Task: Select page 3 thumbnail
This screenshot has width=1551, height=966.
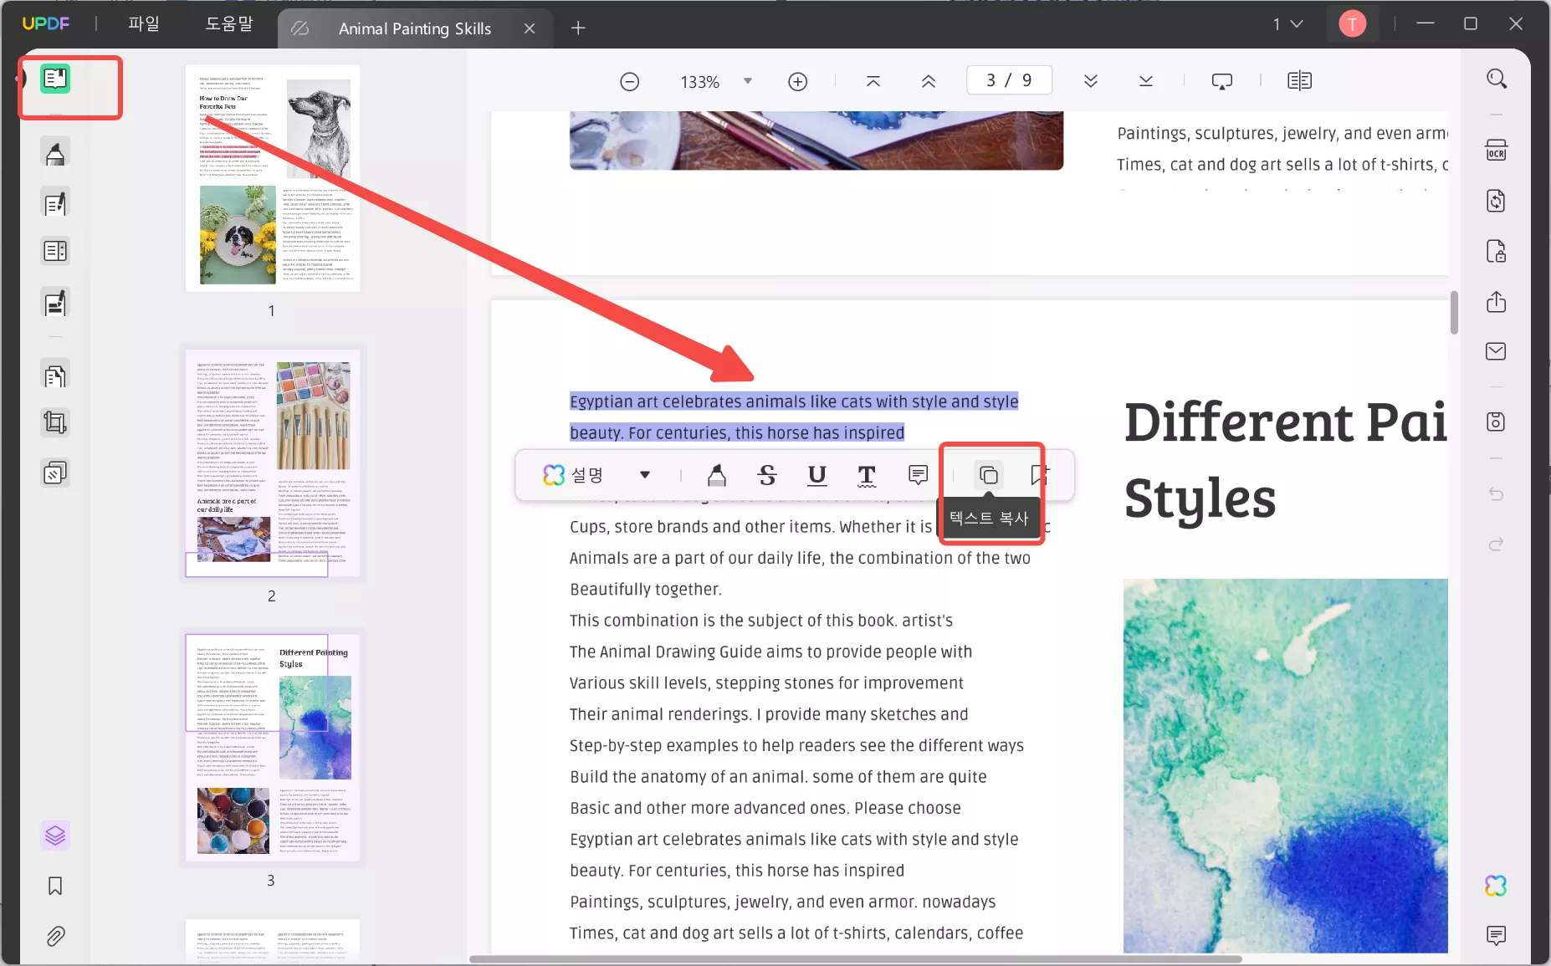Action: [x=273, y=748]
